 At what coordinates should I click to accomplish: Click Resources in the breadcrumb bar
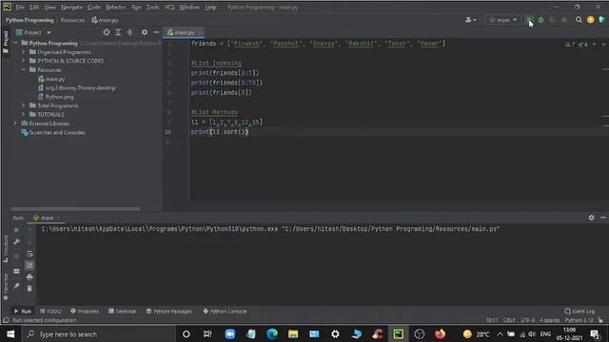tap(72, 20)
